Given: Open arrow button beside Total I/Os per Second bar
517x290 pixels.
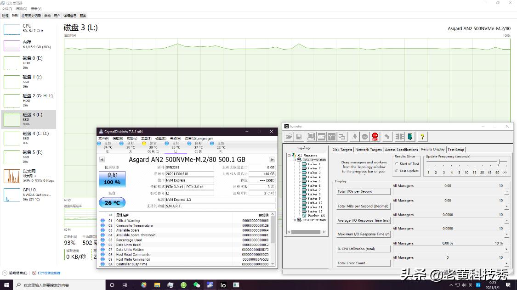Looking at the screenshot, I should [506, 191].
